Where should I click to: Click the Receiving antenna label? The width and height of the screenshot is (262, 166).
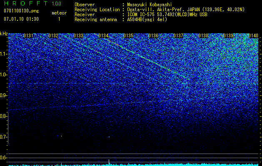(96, 20)
